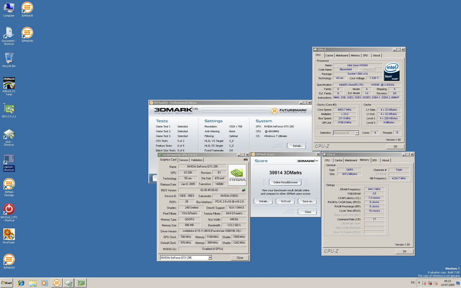Click Details... in 3DMark Score window

[264, 201]
